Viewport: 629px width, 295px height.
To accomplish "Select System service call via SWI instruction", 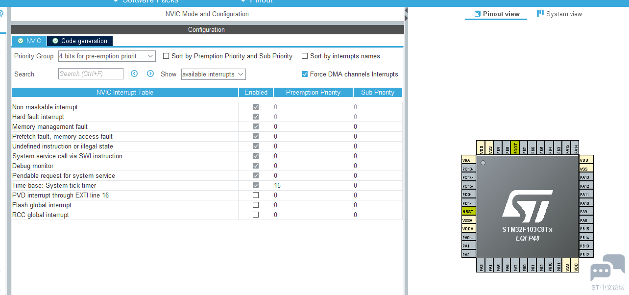I will [207, 156].
